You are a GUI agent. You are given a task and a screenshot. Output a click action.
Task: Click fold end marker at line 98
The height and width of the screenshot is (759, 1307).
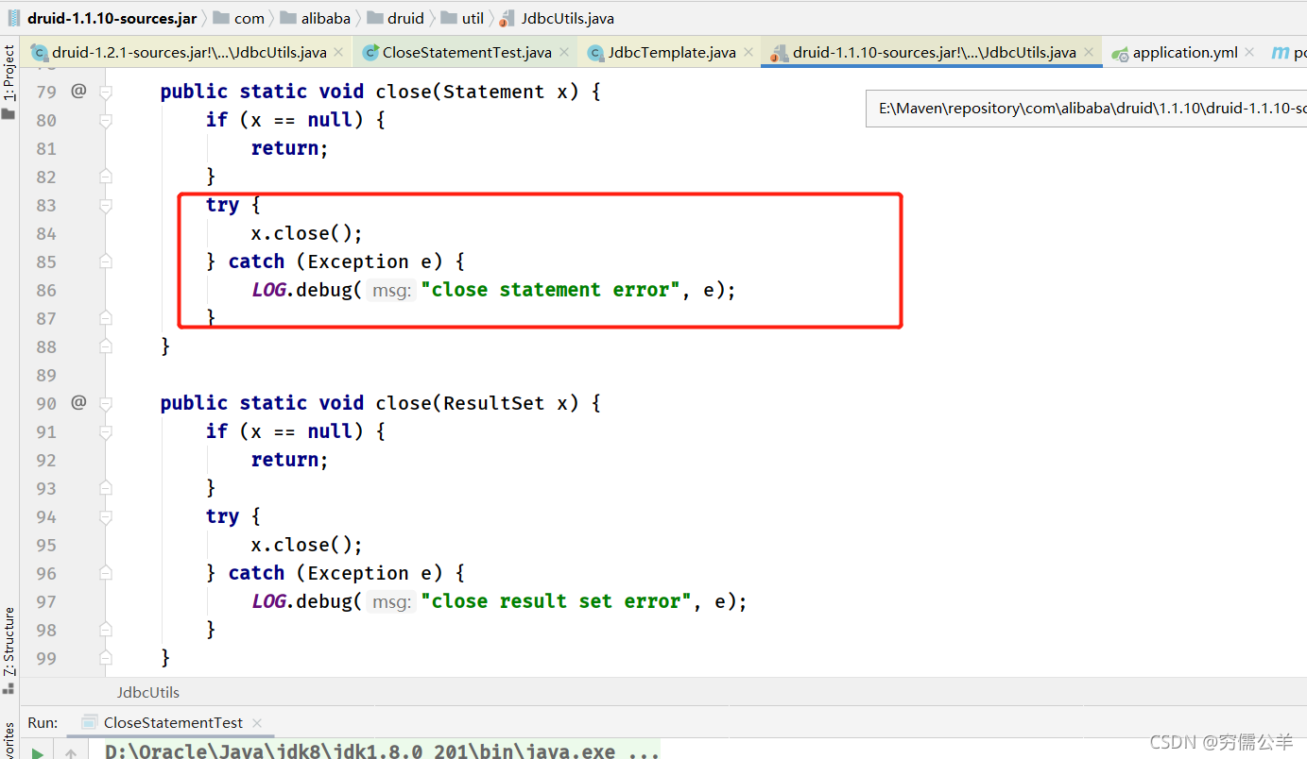(x=106, y=630)
